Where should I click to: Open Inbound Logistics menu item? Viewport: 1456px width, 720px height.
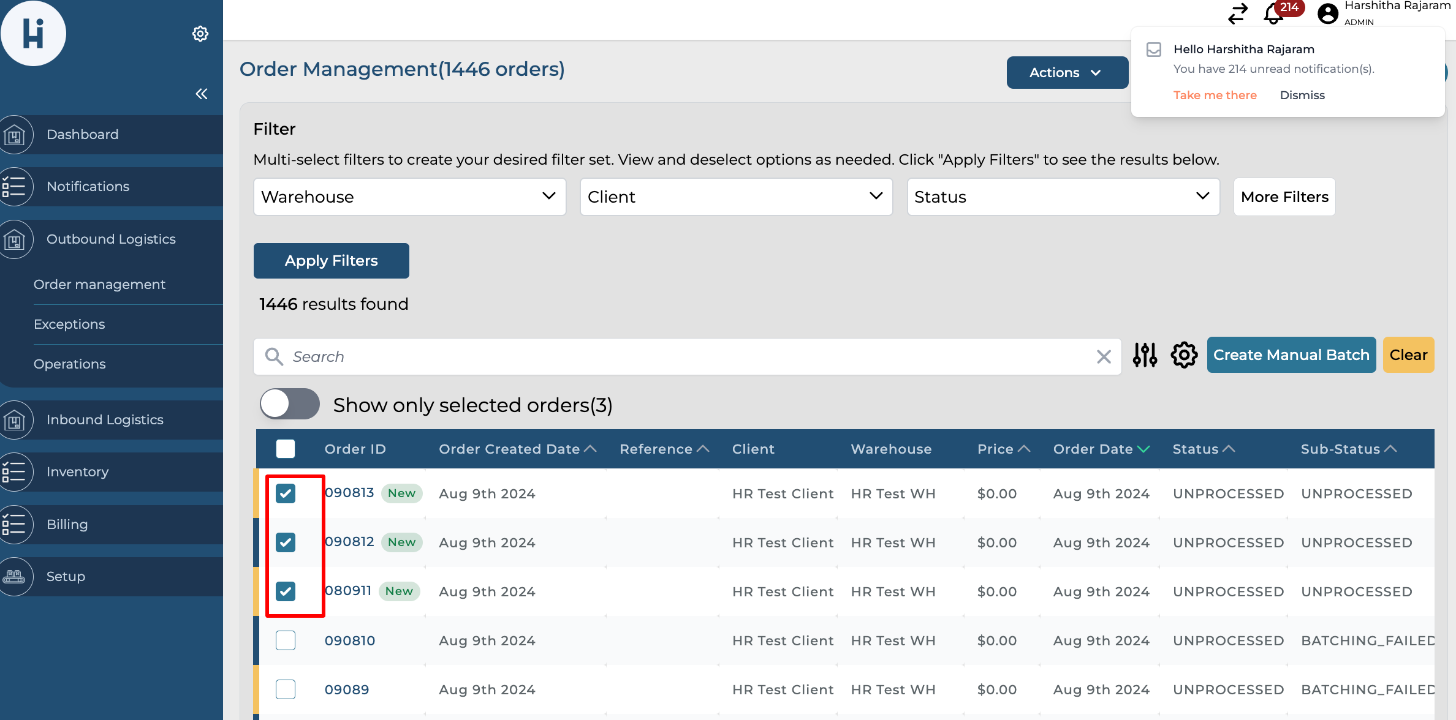[105, 419]
